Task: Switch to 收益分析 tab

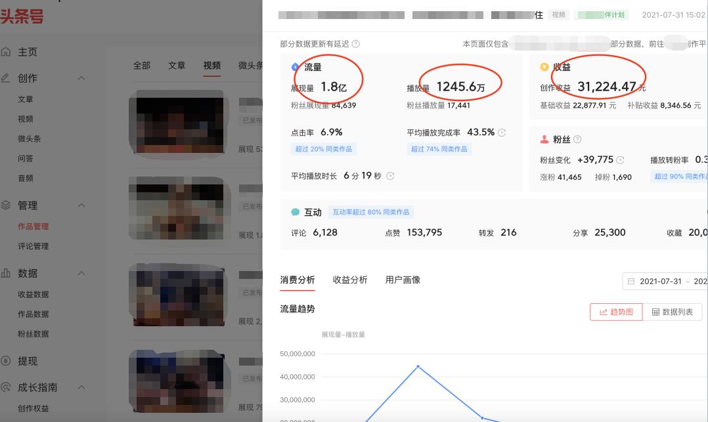Action: 350,280
